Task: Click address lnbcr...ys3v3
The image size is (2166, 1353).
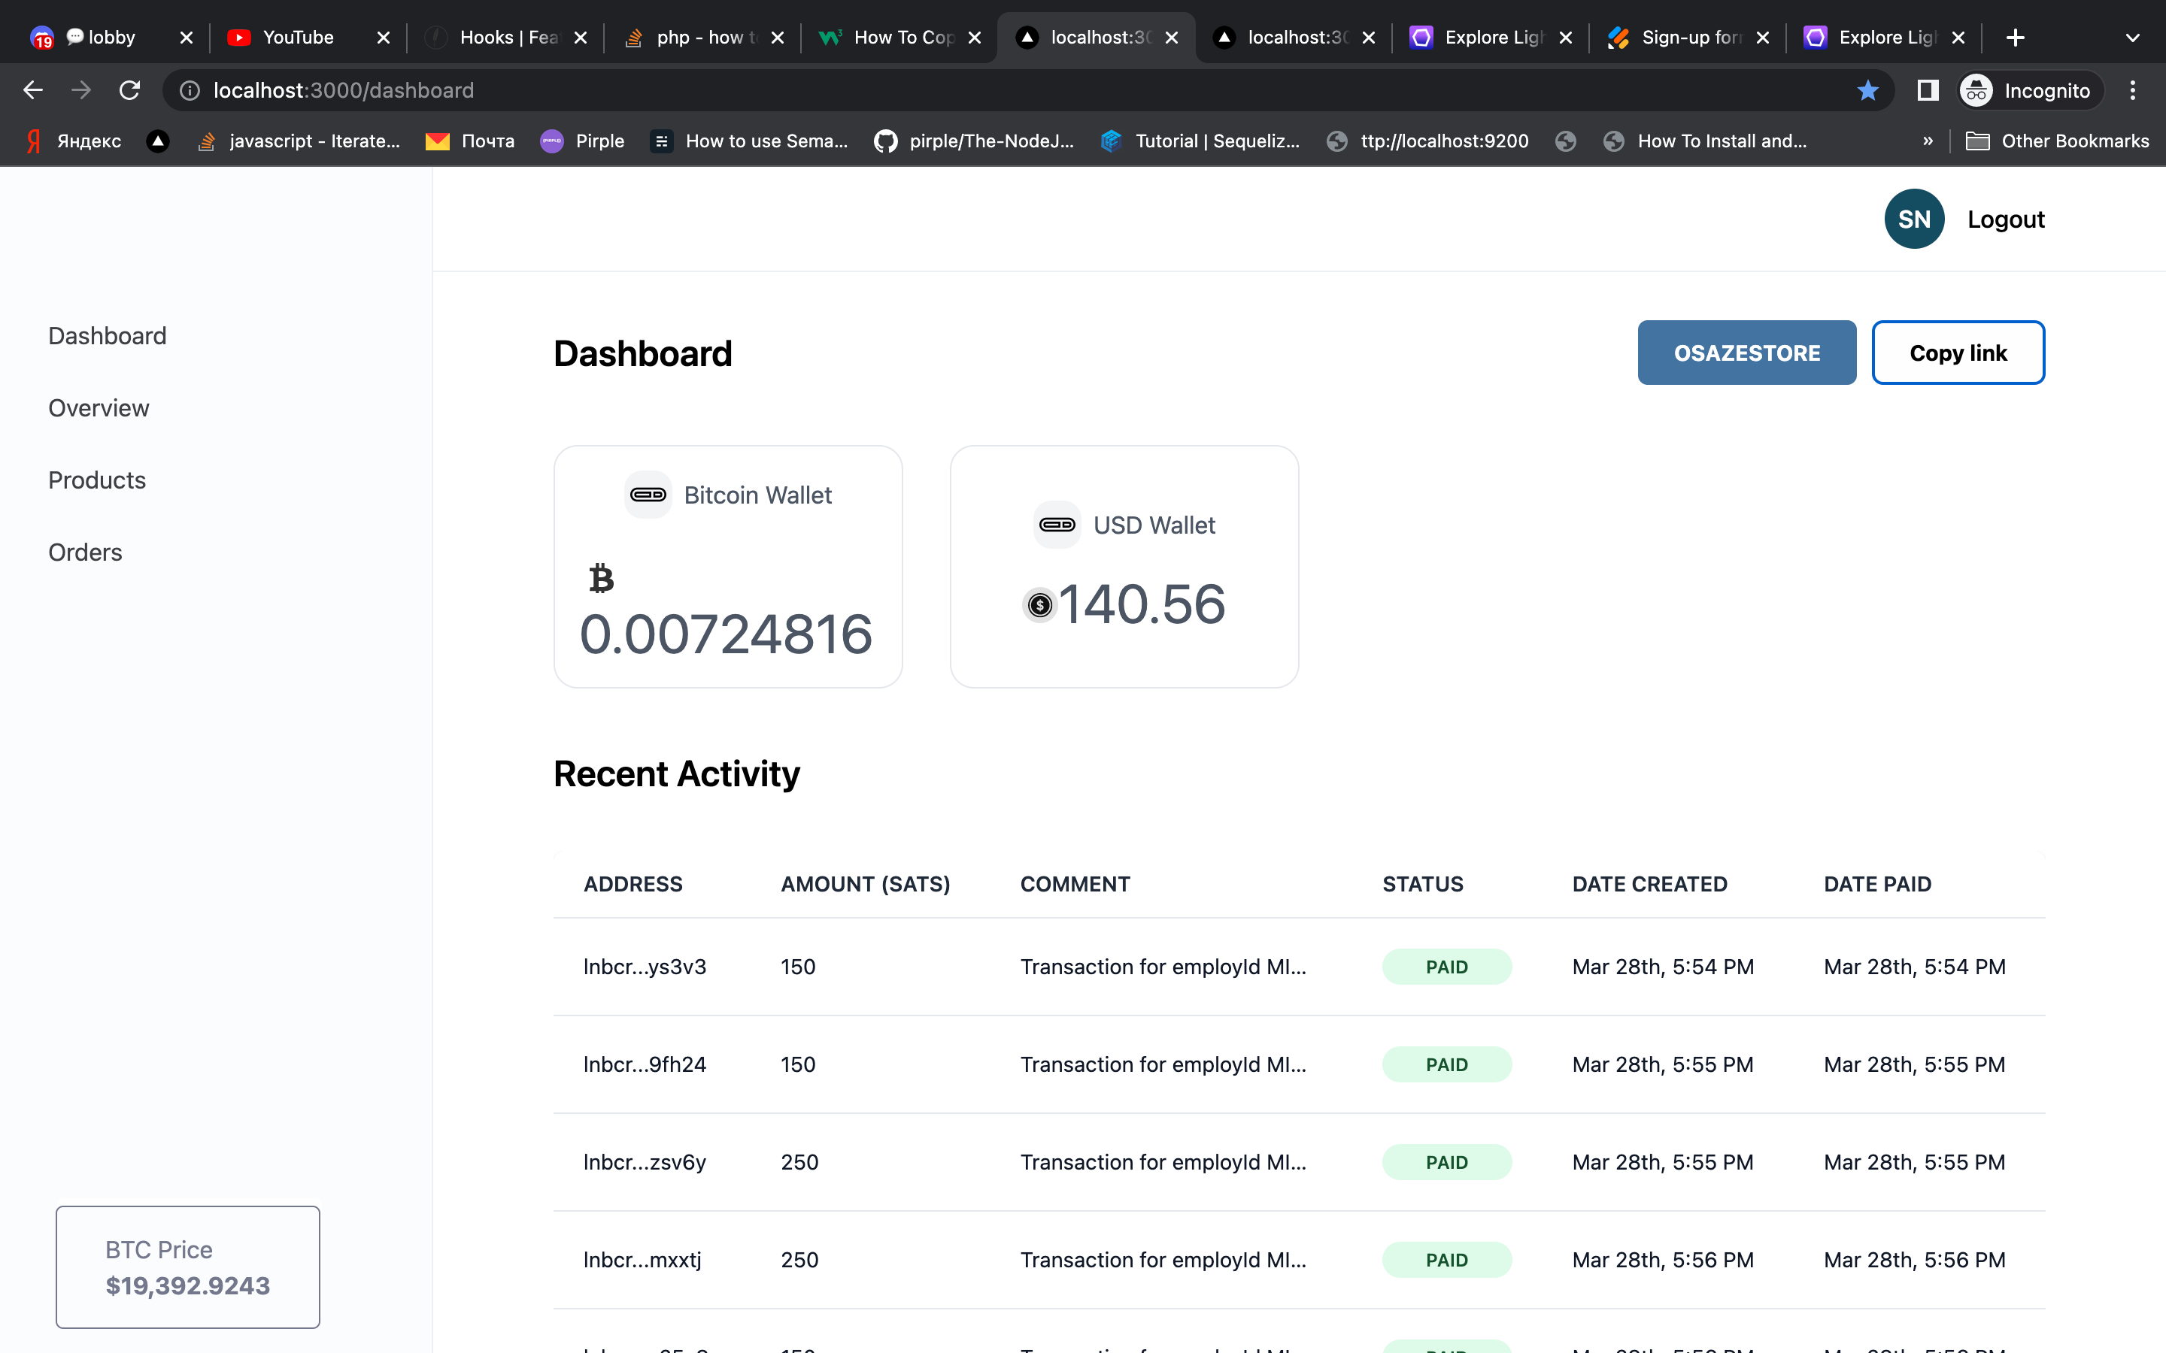Action: (x=645, y=967)
